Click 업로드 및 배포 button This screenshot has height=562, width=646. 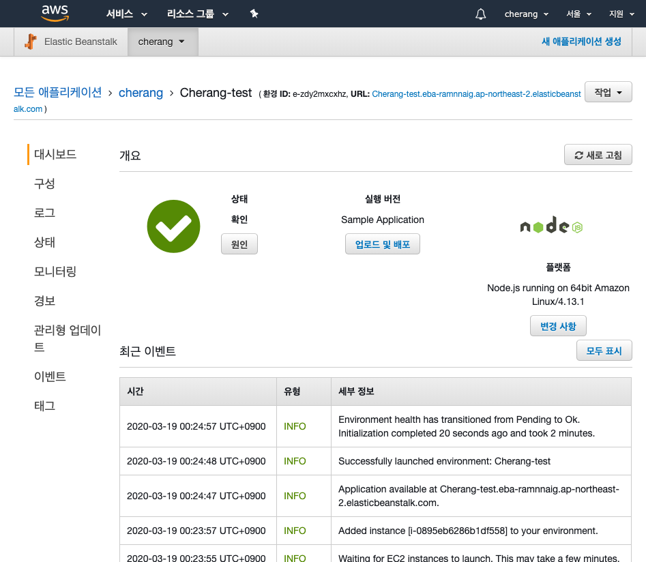(x=382, y=244)
